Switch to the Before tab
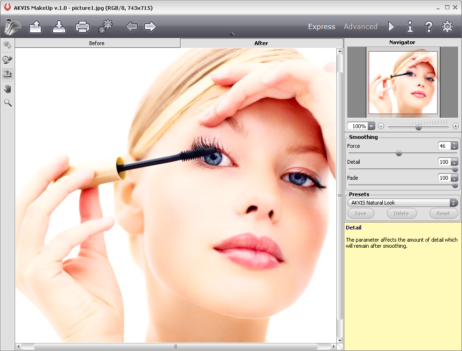 pyautogui.click(x=98, y=43)
